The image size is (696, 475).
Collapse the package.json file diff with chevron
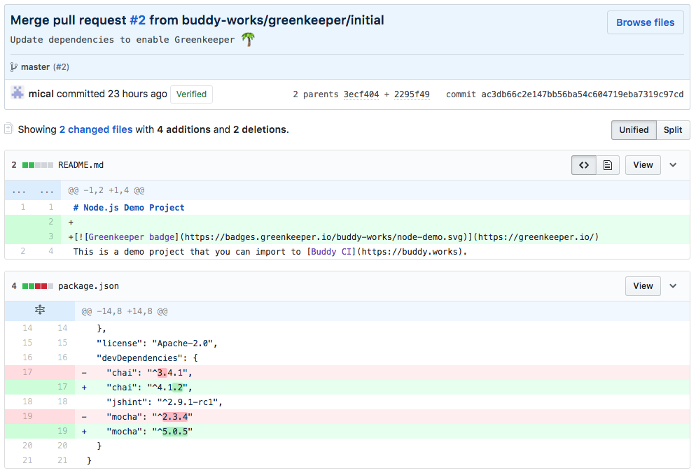pos(673,286)
